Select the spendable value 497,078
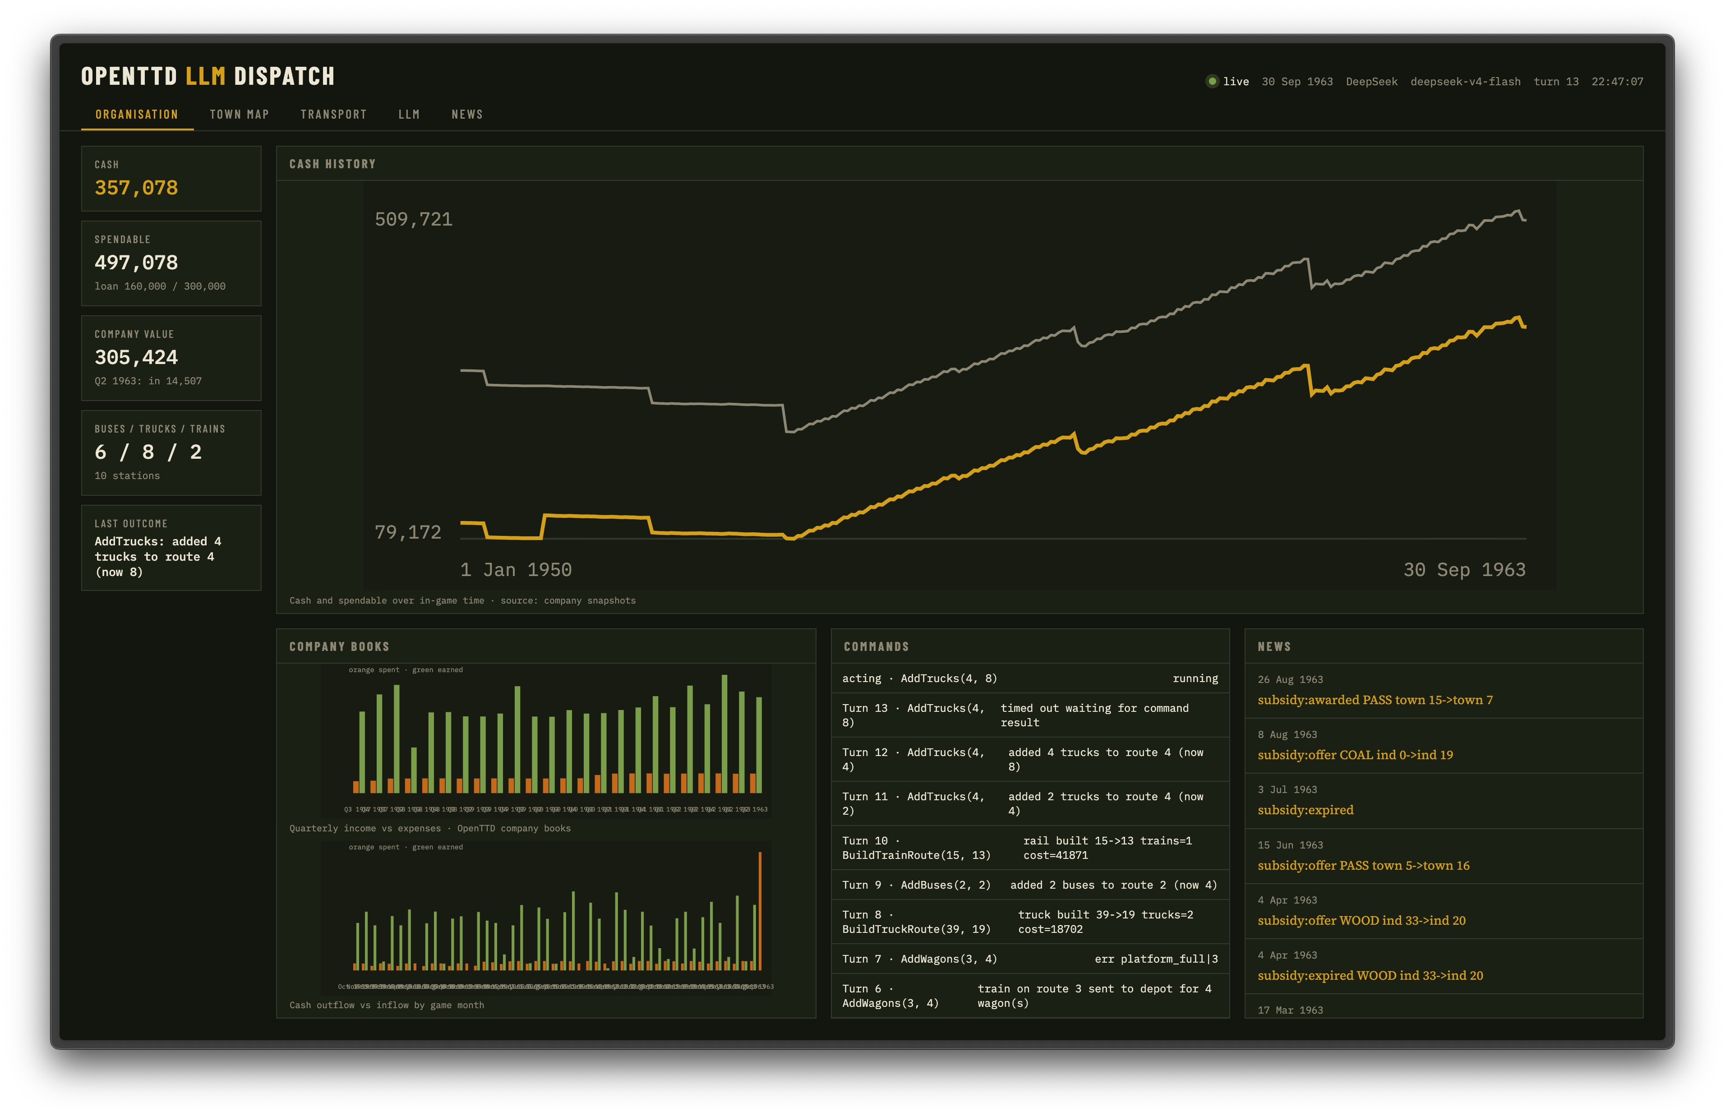The image size is (1725, 1116). coord(136,263)
